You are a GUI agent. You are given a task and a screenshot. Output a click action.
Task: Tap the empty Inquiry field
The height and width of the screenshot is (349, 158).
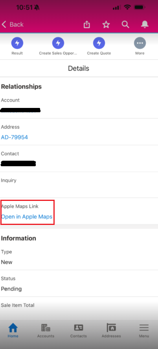click(x=79, y=185)
